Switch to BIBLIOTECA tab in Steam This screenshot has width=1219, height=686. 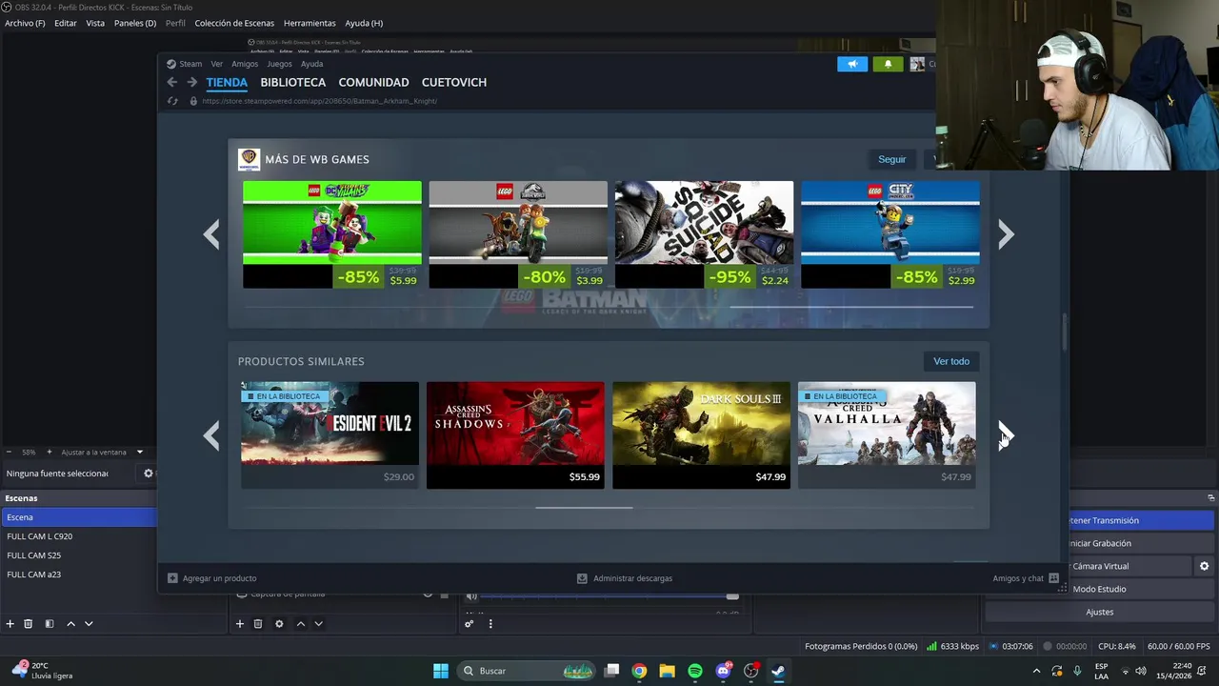(293, 83)
